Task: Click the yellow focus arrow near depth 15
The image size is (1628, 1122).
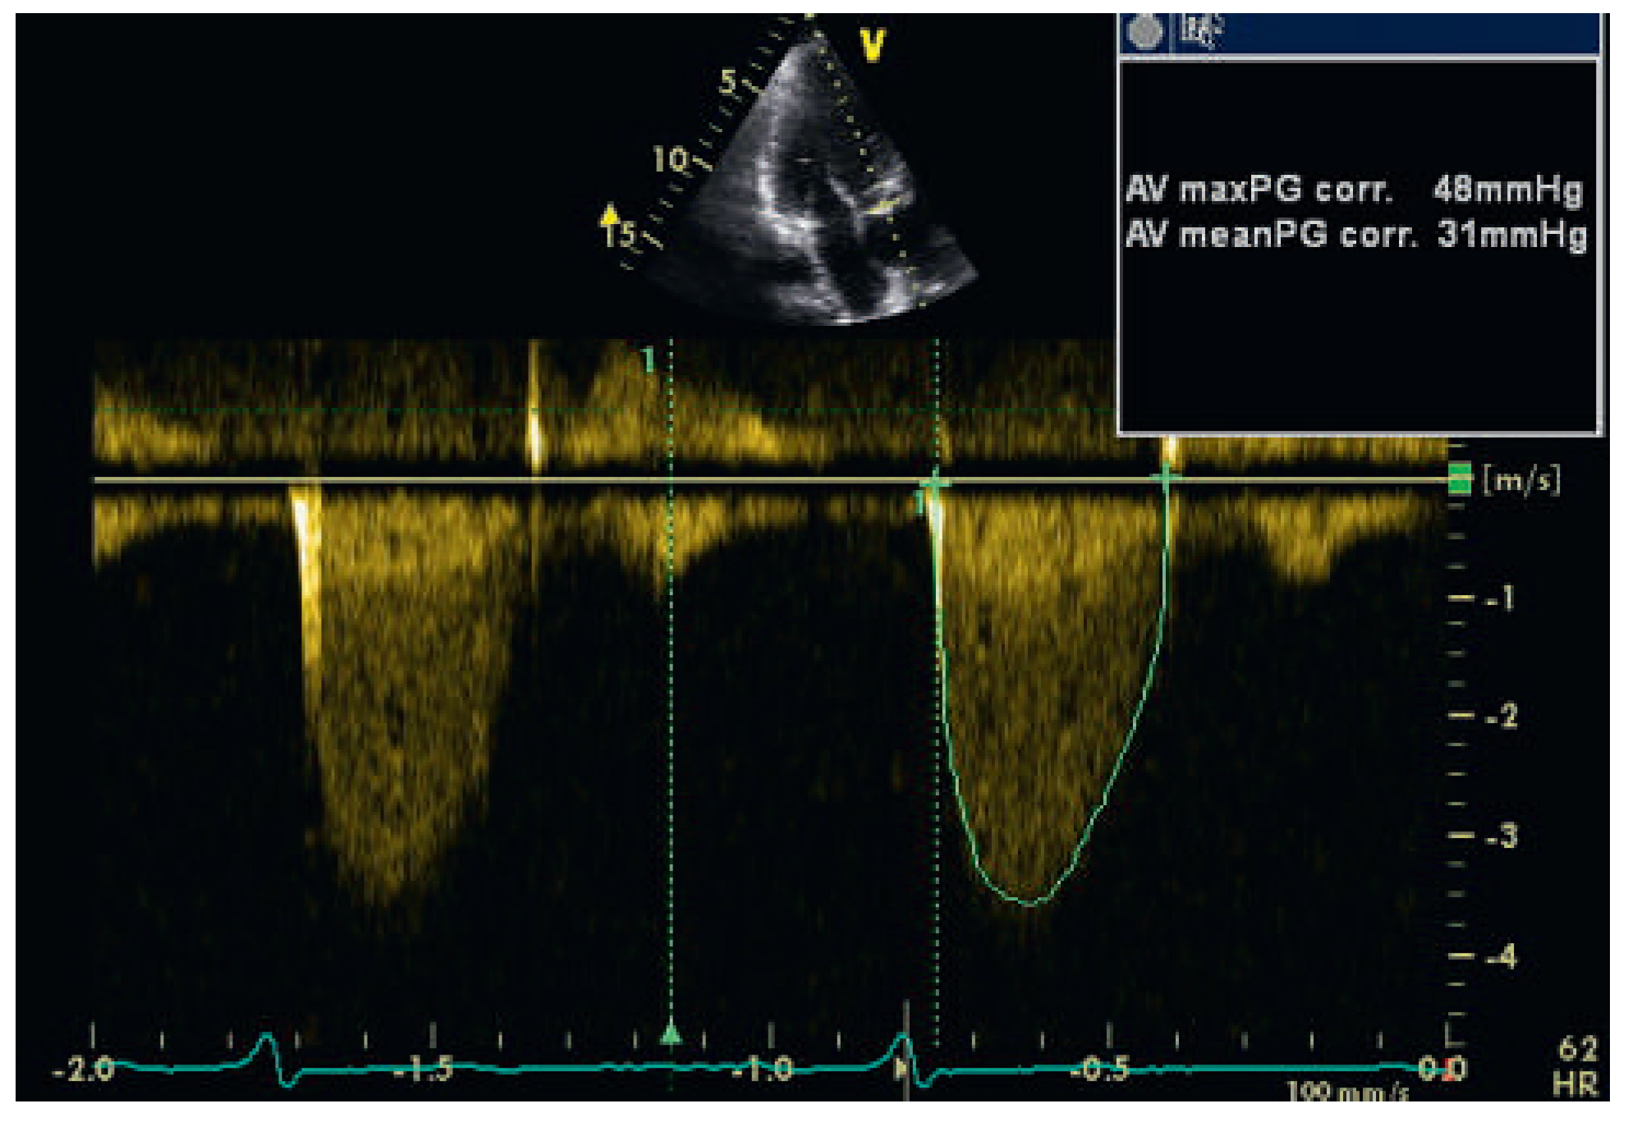Action: [609, 217]
